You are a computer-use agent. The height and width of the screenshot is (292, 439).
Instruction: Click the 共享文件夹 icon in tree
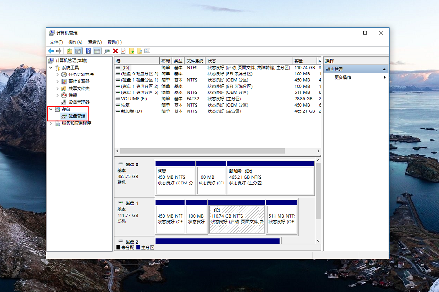[x=64, y=88]
